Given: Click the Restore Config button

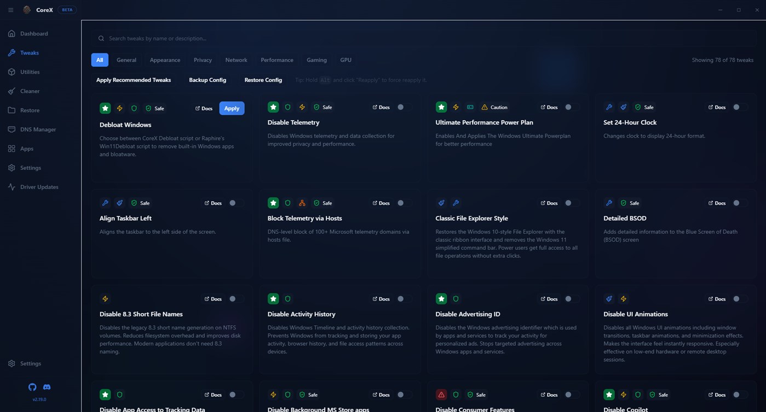Looking at the screenshot, I should click(263, 80).
